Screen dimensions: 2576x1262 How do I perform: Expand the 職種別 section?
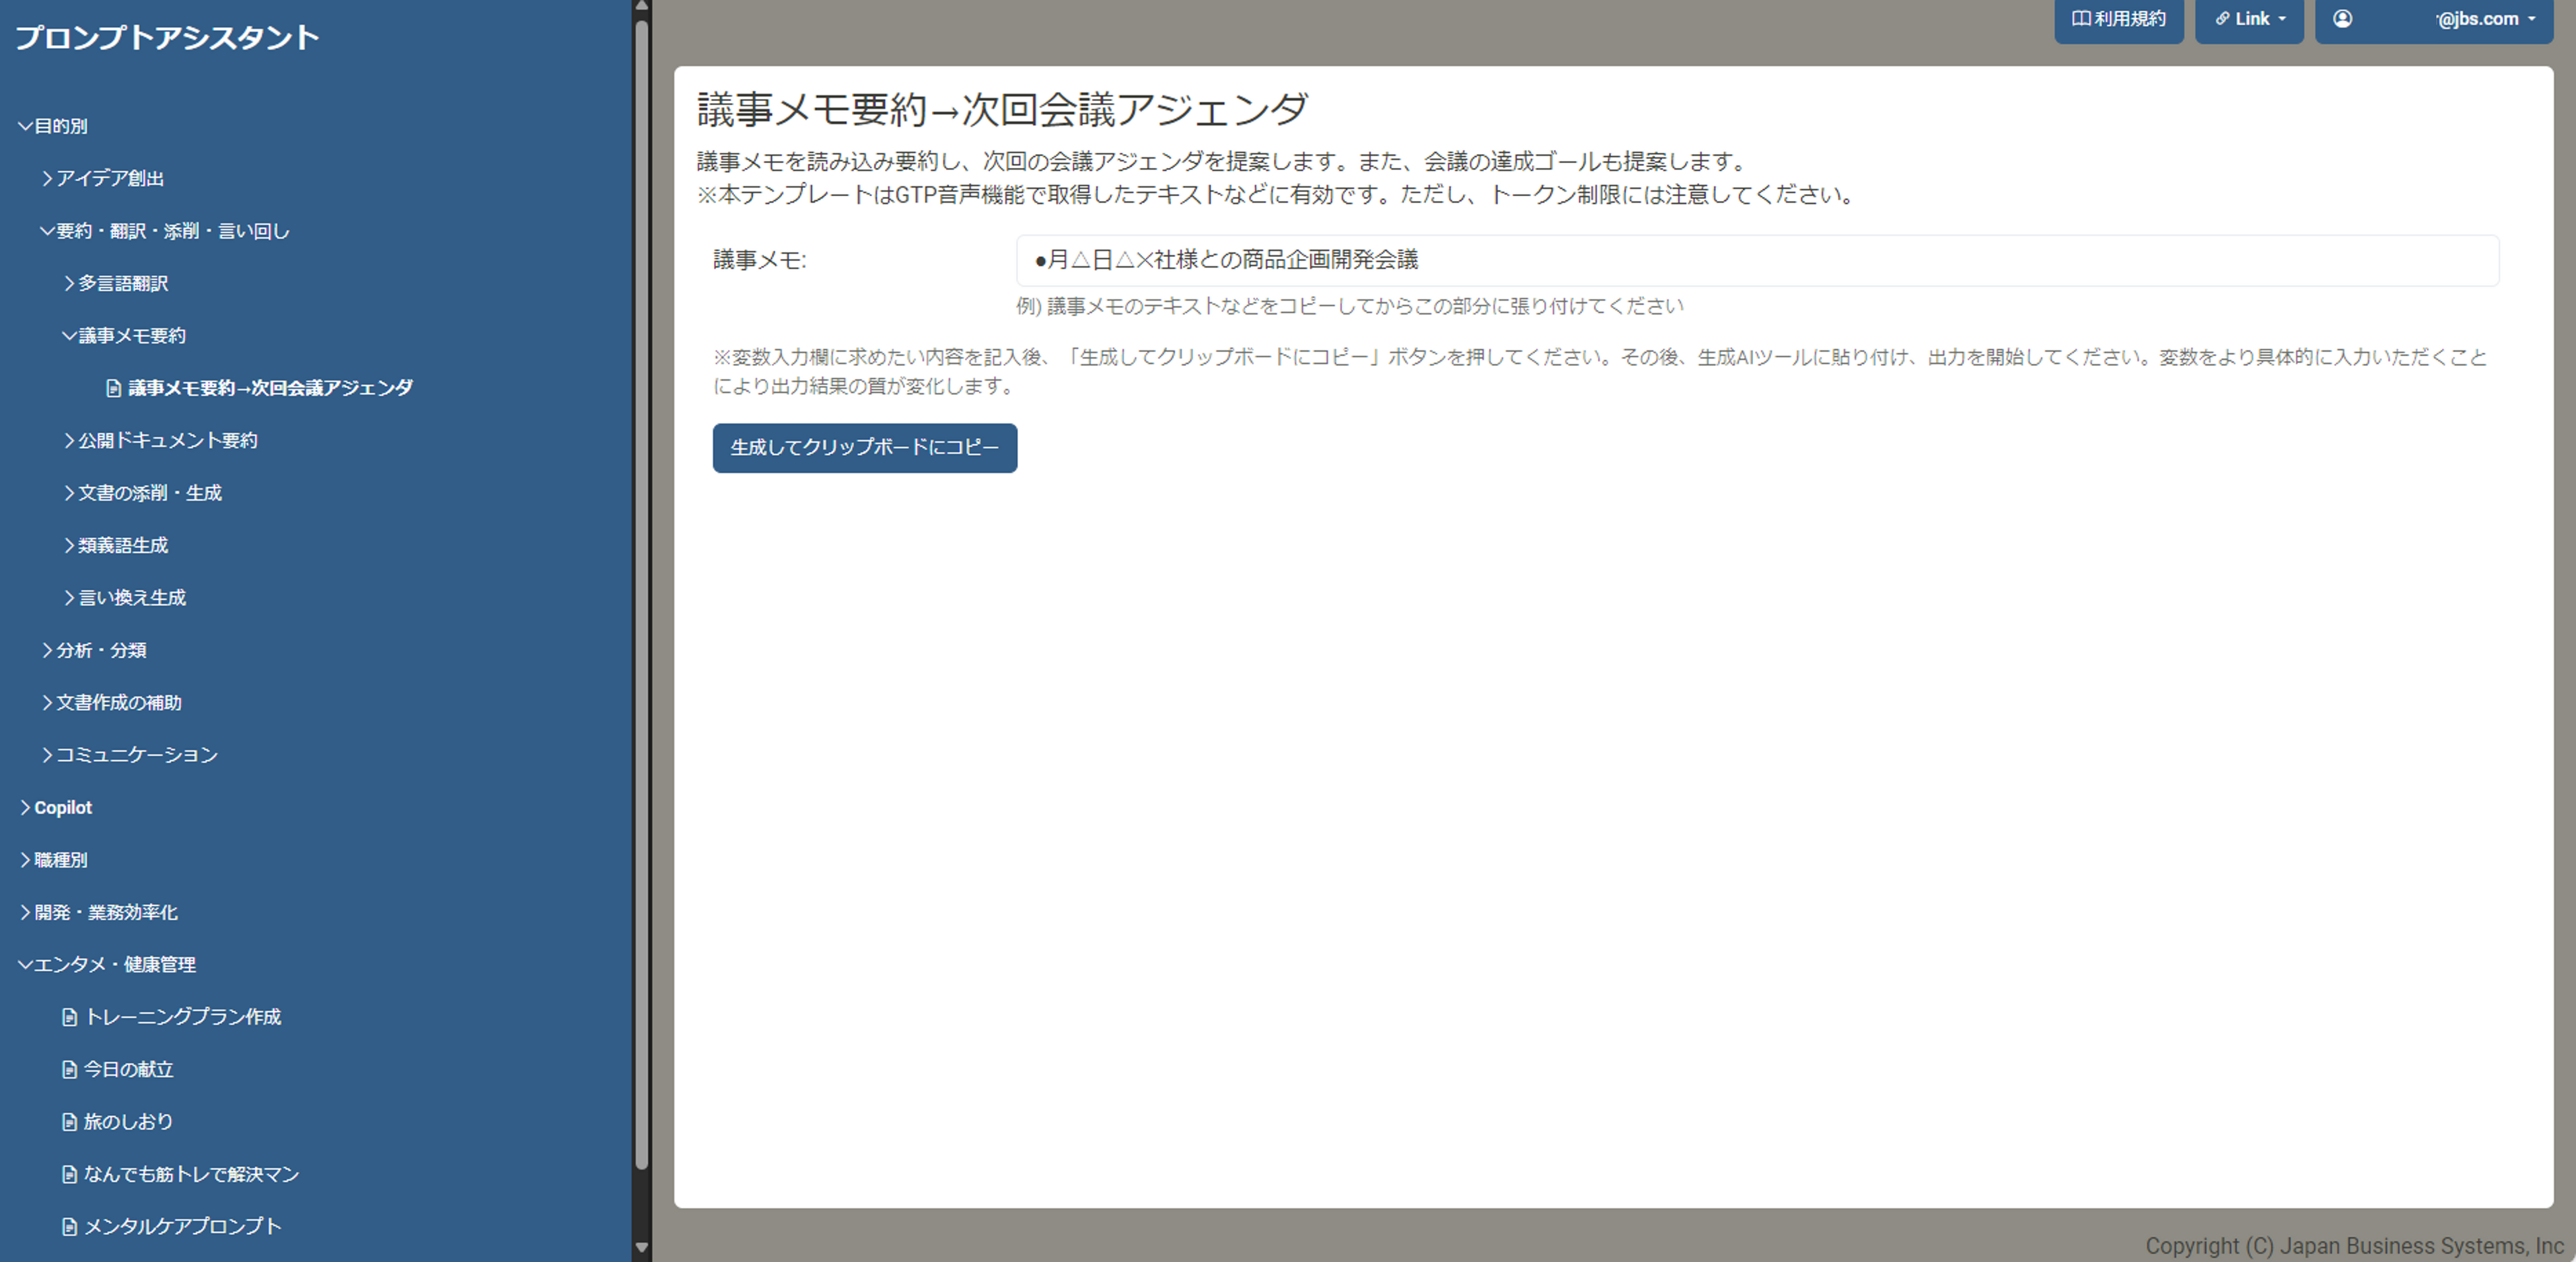(x=25, y=860)
